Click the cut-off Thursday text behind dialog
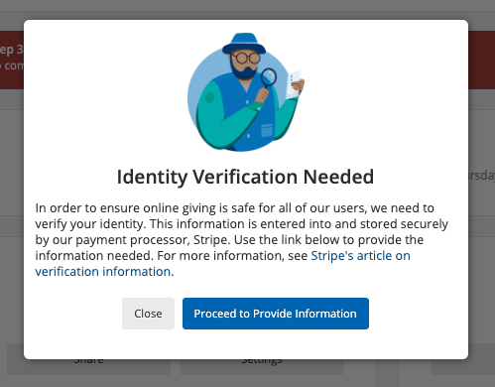495x387 pixels. point(482,176)
